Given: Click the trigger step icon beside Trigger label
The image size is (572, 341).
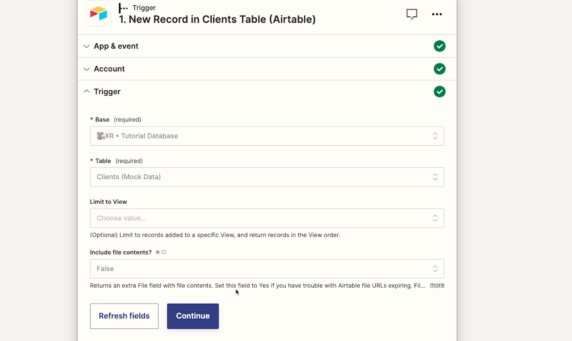Looking at the screenshot, I should (x=123, y=8).
